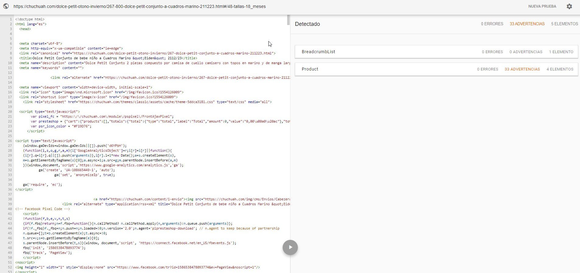Click the <title> Dolce Petit Conjunto line
Viewport: 580px width, 273px height.
click(x=108, y=58)
